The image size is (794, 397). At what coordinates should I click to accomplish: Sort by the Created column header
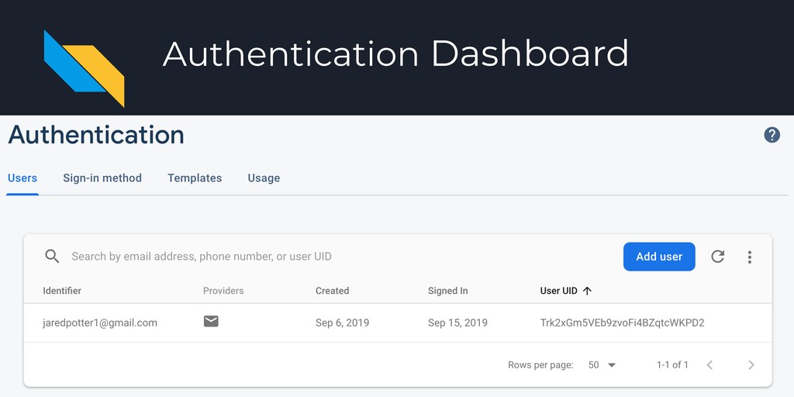click(x=332, y=291)
